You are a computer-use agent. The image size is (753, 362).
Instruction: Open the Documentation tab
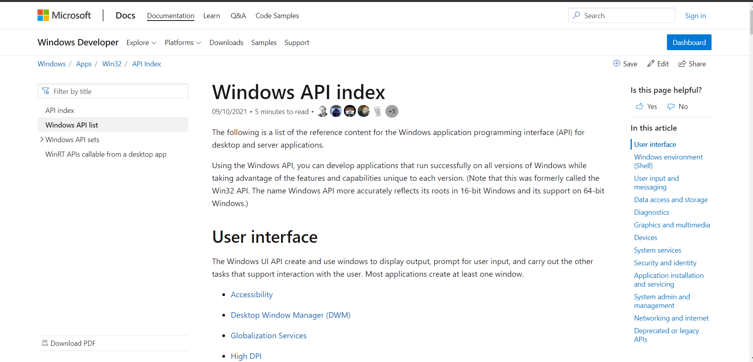pyautogui.click(x=171, y=16)
